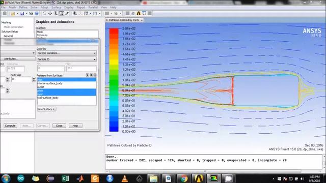326x183 pixels.
Task: Open the Open-folder icon dropdown arrow
Action: 17,14
